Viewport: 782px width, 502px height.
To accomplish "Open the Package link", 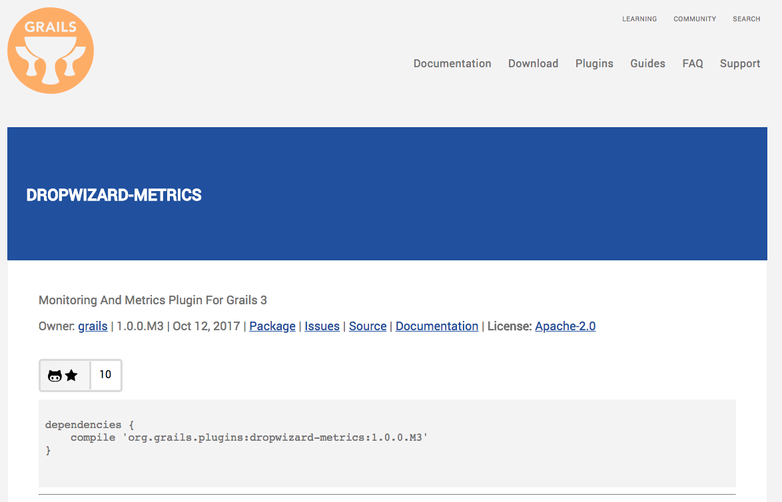I will (x=272, y=326).
